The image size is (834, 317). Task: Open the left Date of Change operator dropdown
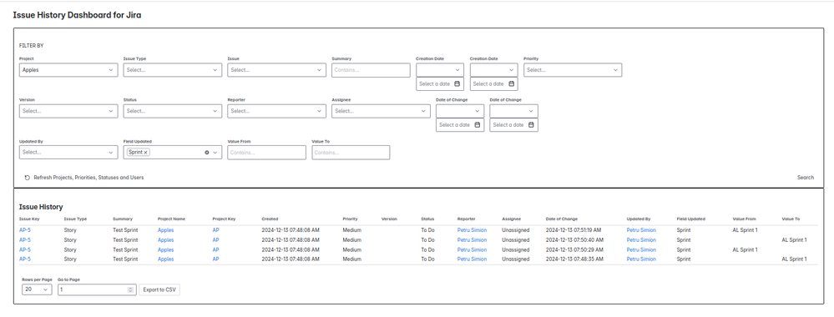click(460, 111)
